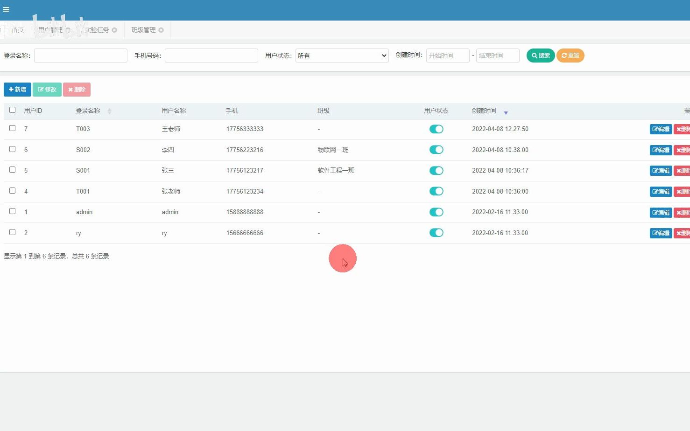Click red 删除 for row T003
The image size is (690, 431).
coord(682,129)
